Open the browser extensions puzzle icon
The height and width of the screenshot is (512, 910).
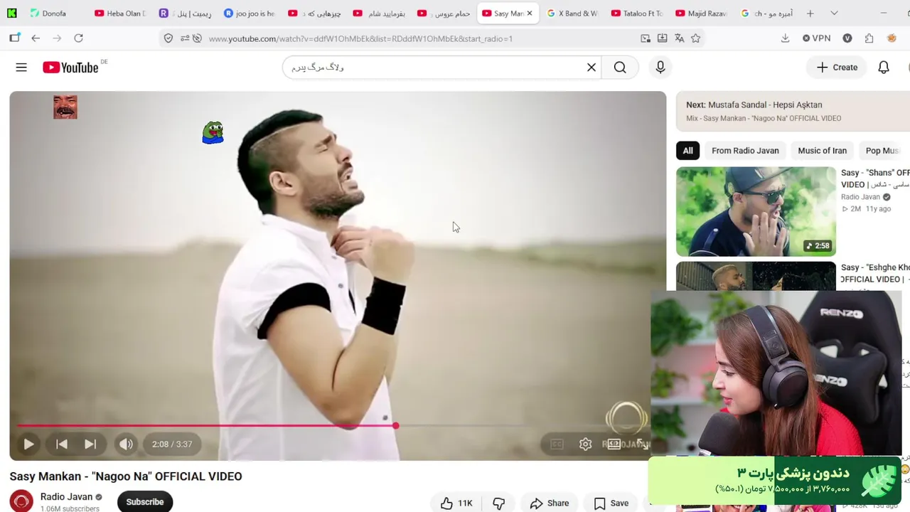coord(869,38)
